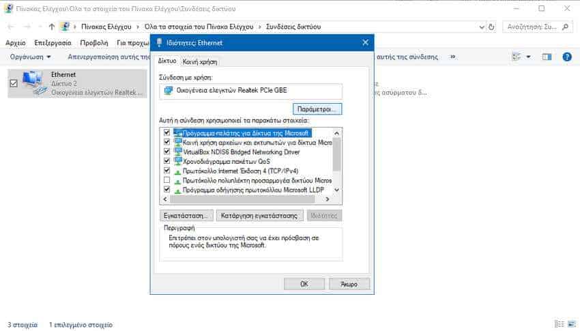Click the Up arrow navigation icon
The height and width of the screenshot is (331, 580).
(x=52, y=27)
